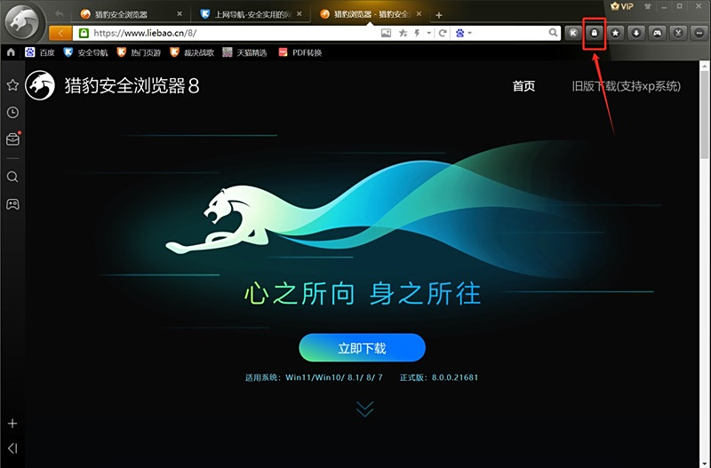Open sidebar briefcase icon with red dot
711x468 pixels.
12,139
